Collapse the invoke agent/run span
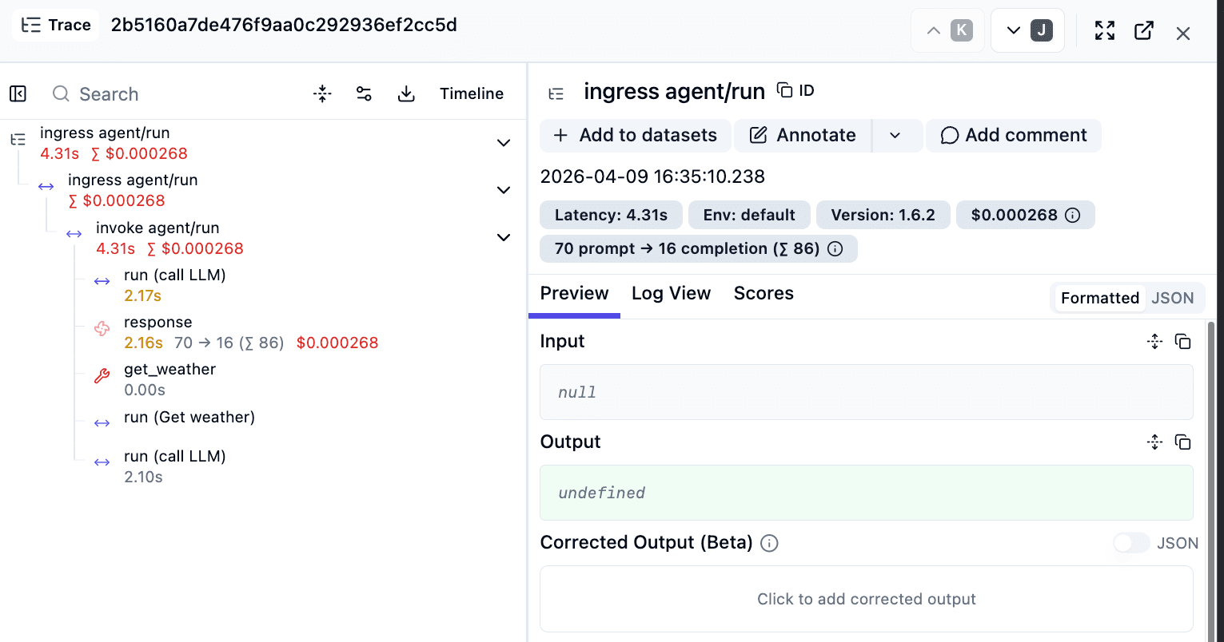This screenshot has width=1224, height=642. [504, 237]
